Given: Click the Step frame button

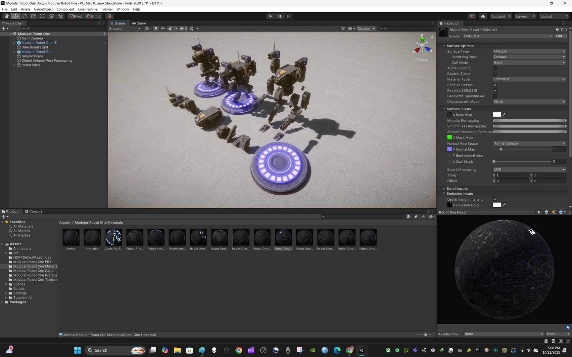Looking at the screenshot, I should tap(288, 16).
